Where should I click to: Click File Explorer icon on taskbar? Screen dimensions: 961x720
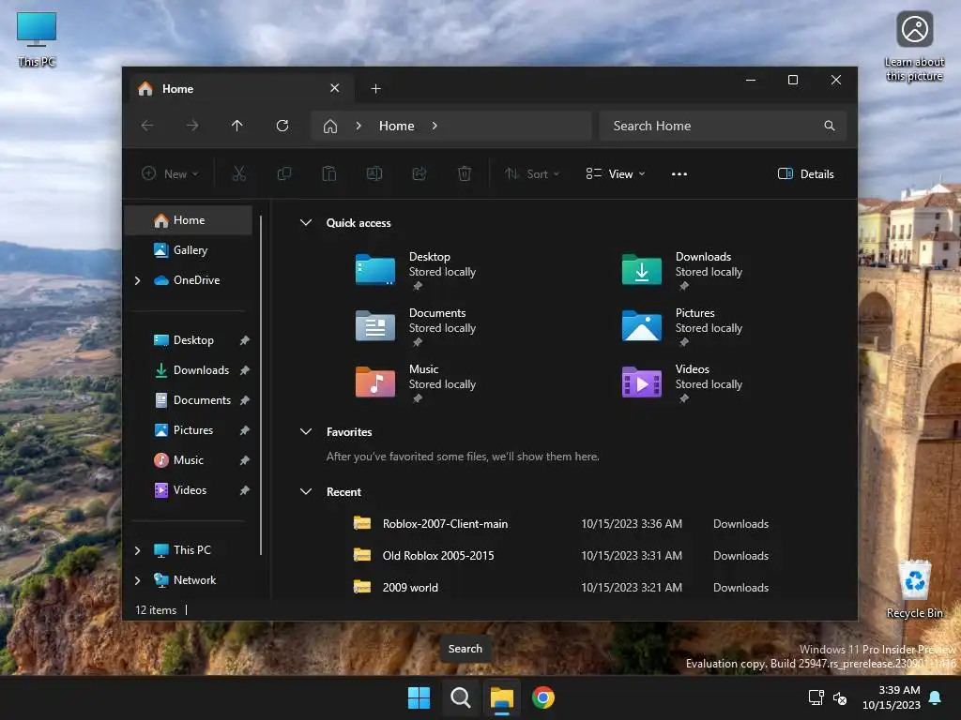[x=501, y=697]
